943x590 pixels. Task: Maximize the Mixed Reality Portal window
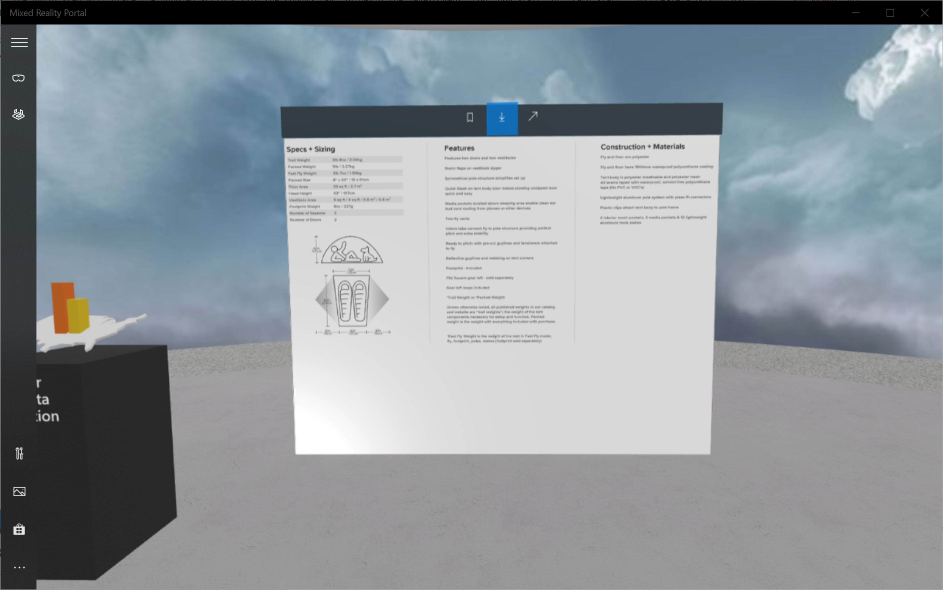pyautogui.click(x=890, y=13)
